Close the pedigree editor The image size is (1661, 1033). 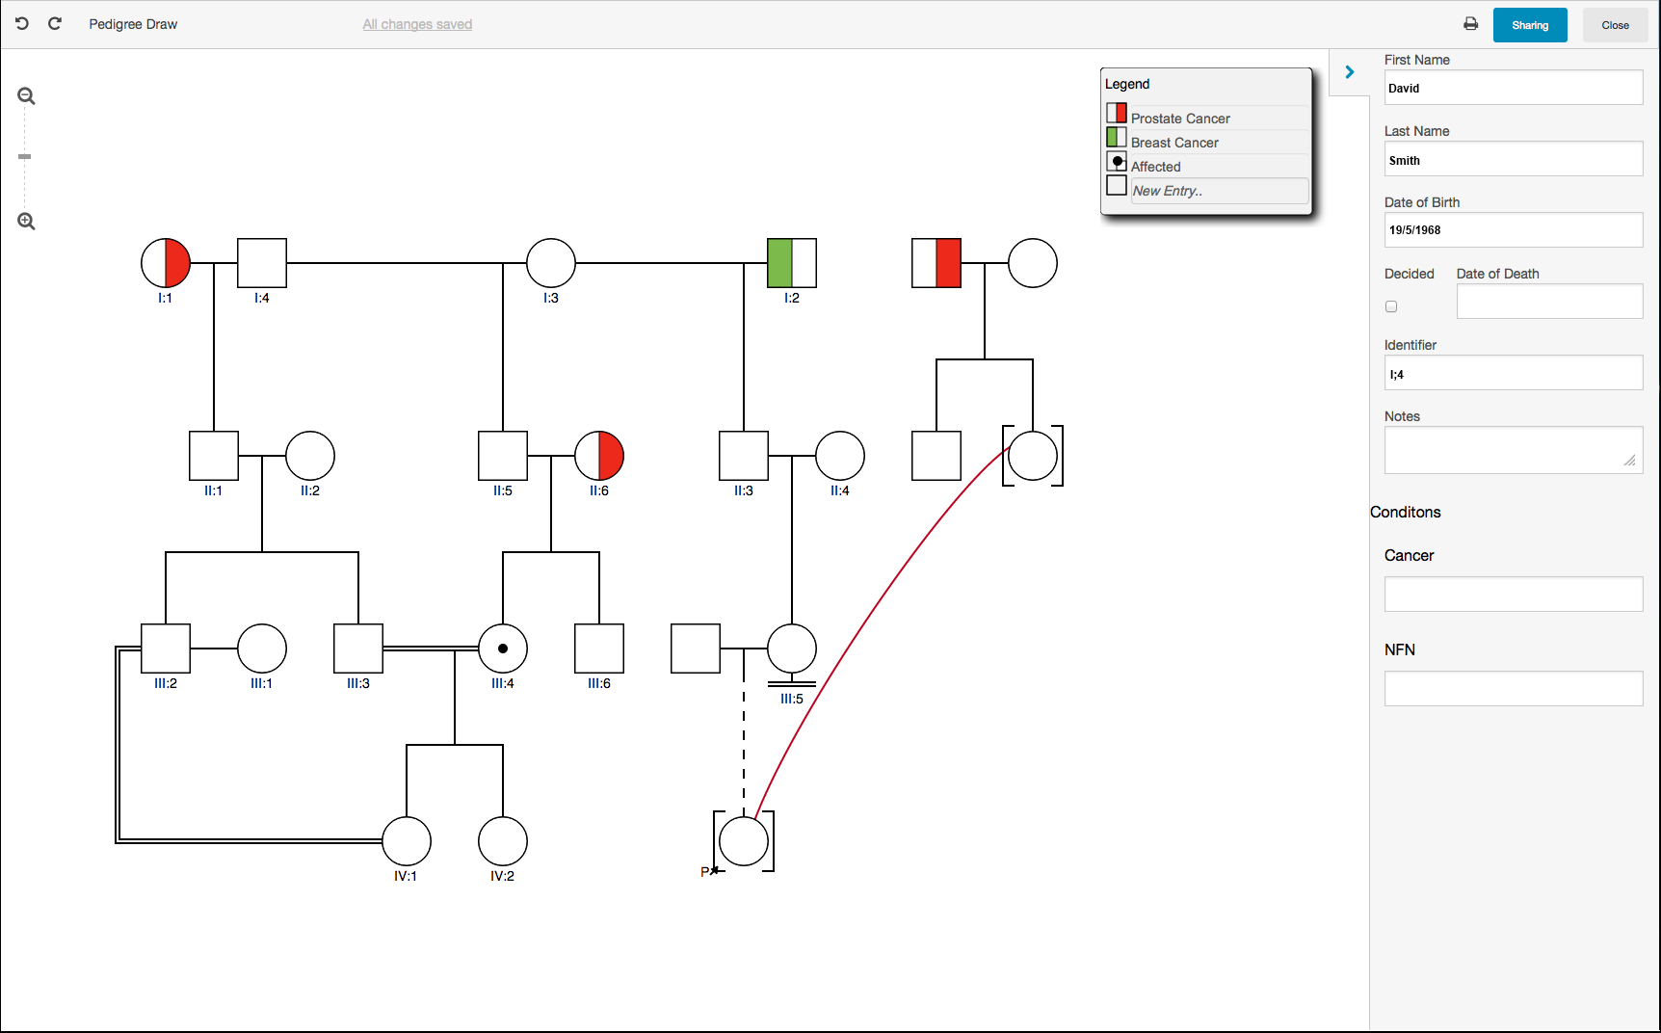tap(1615, 24)
